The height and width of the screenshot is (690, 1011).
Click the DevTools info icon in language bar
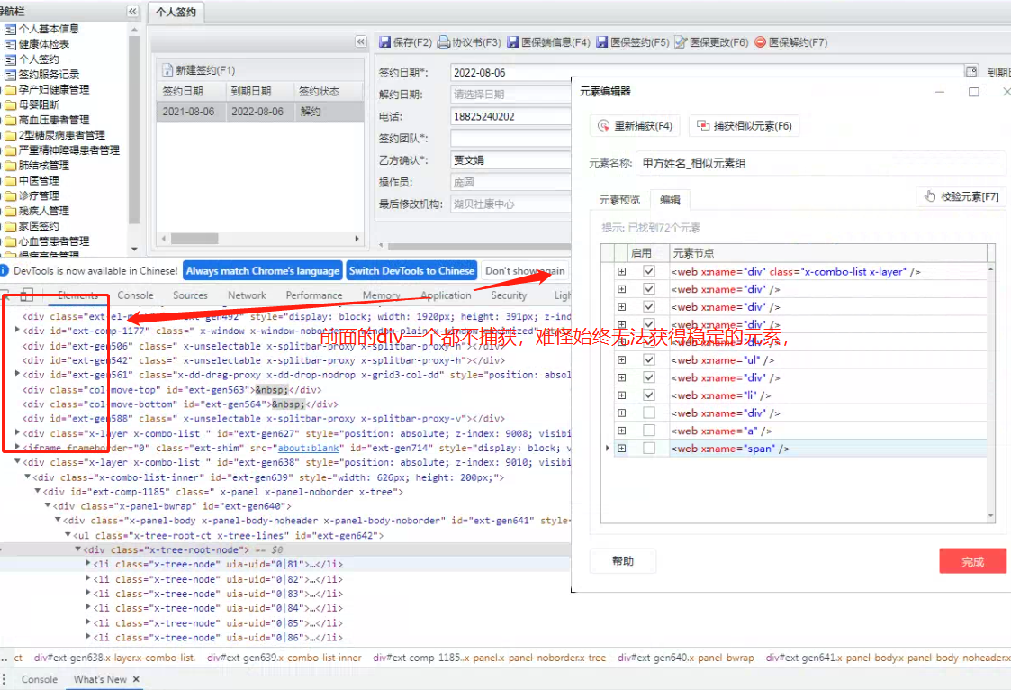point(4,271)
